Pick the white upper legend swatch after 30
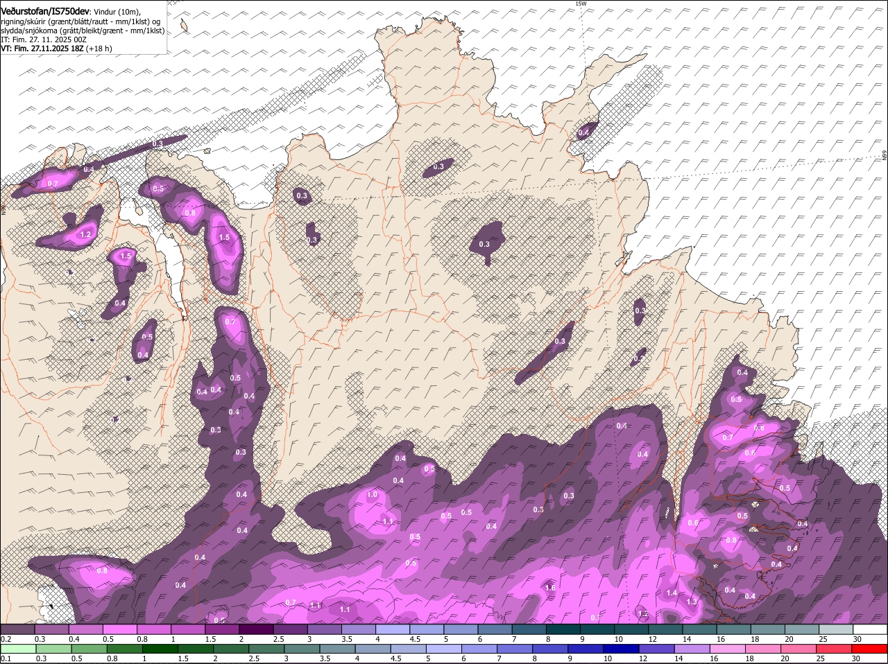This screenshot has height=664, width=888. point(871,629)
